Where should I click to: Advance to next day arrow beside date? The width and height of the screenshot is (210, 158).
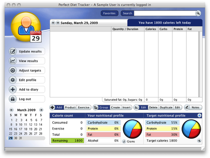tap(58, 23)
